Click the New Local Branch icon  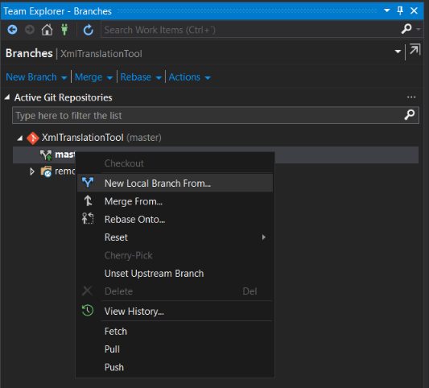point(88,183)
